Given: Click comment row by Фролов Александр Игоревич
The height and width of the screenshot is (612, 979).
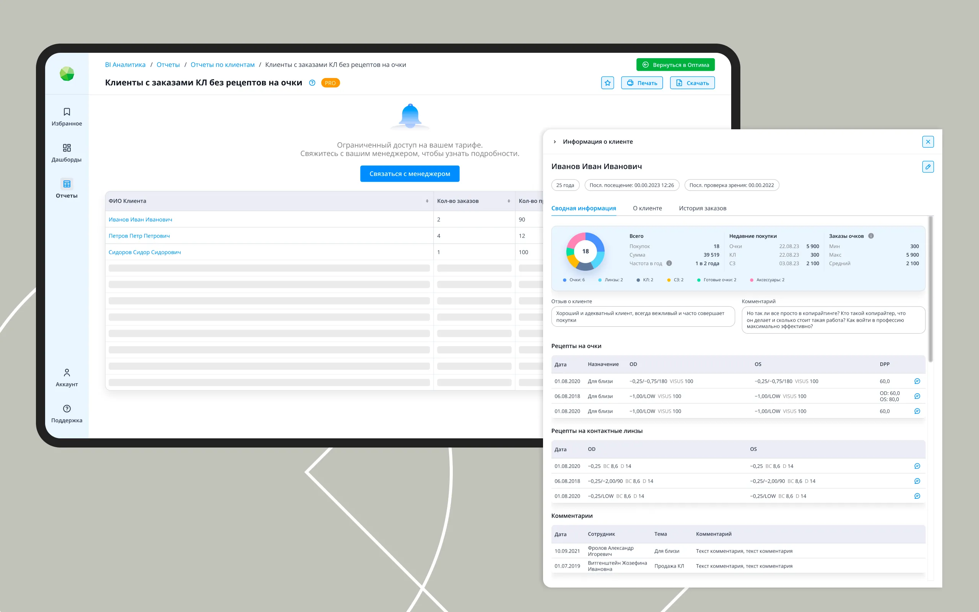Looking at the screenshot, I should pyautogui.click(x=738, y=551).
